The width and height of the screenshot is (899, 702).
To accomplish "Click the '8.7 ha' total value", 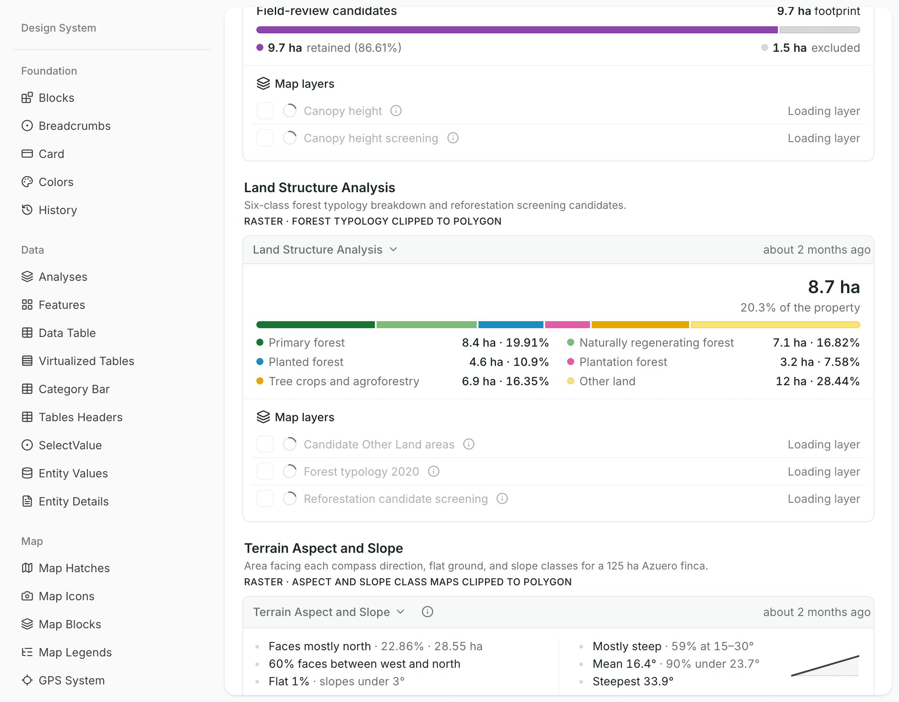I will click(x=834, y=287).
